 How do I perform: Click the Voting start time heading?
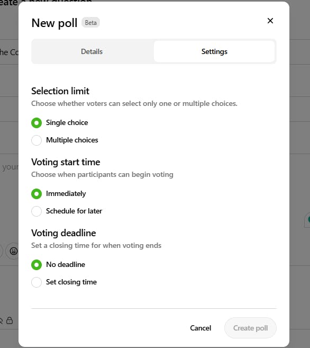click(x=66, y=162)
